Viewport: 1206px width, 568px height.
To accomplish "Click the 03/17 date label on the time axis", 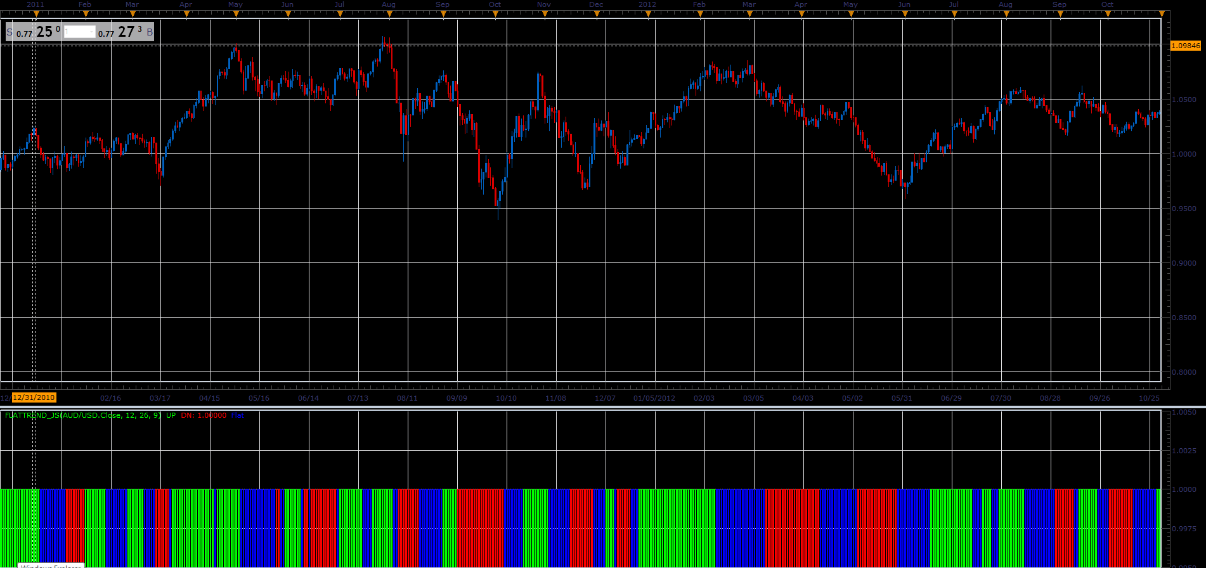I will (160, 398).
